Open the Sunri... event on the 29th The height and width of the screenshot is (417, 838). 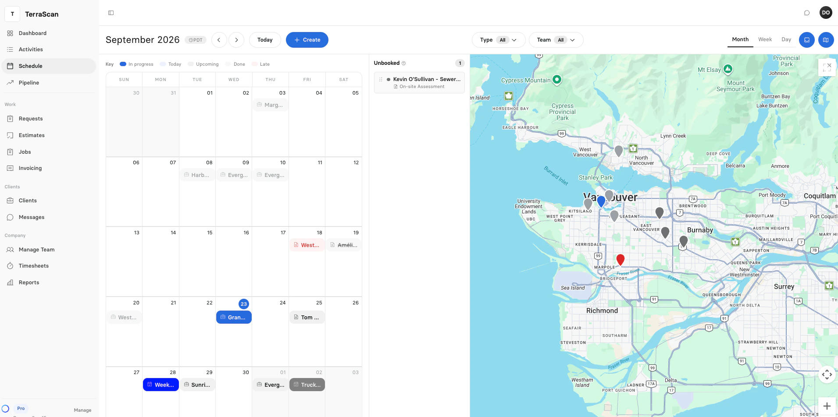click(197, 385)
